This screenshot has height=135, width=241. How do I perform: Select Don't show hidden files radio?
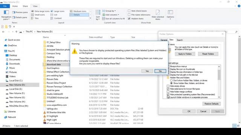tap(171, 80)
